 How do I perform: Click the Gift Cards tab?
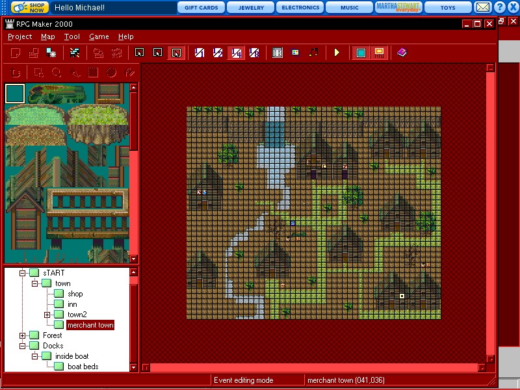pyautogui.click(x=201, y=7)
